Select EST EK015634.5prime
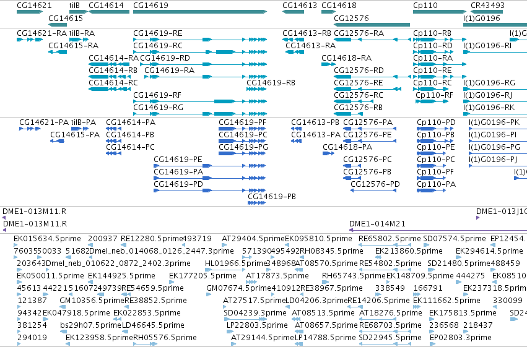Screen dimensions: 527x347 coord(48,239)
